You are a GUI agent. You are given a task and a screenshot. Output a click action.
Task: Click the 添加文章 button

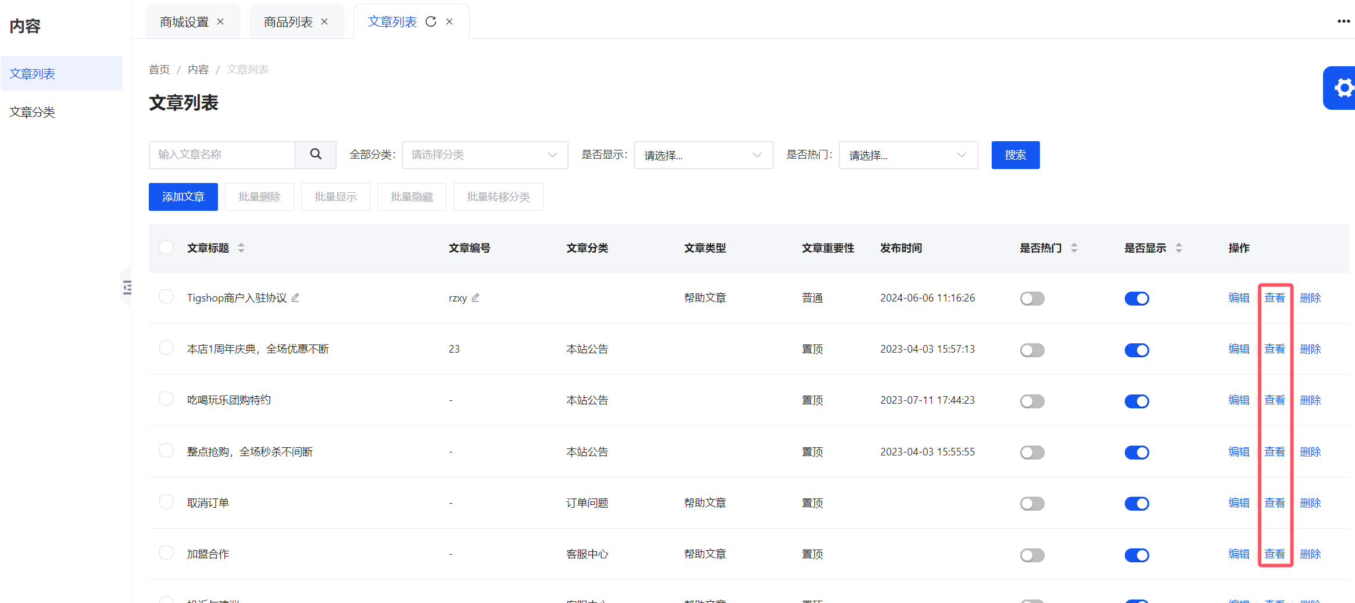pos(183,197)
